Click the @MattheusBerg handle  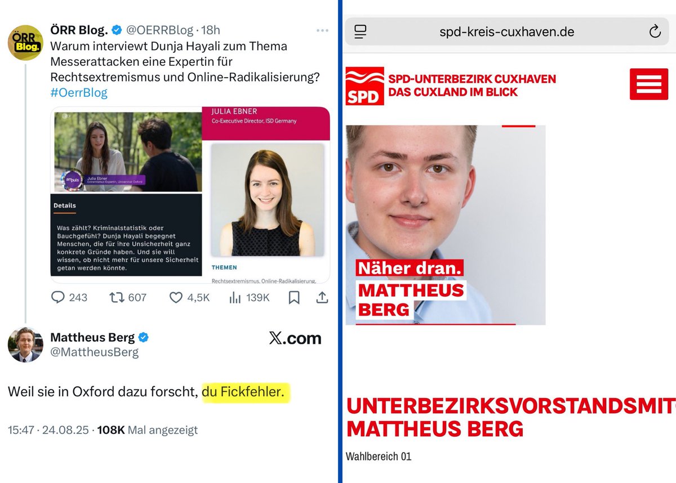click(95, 352)
